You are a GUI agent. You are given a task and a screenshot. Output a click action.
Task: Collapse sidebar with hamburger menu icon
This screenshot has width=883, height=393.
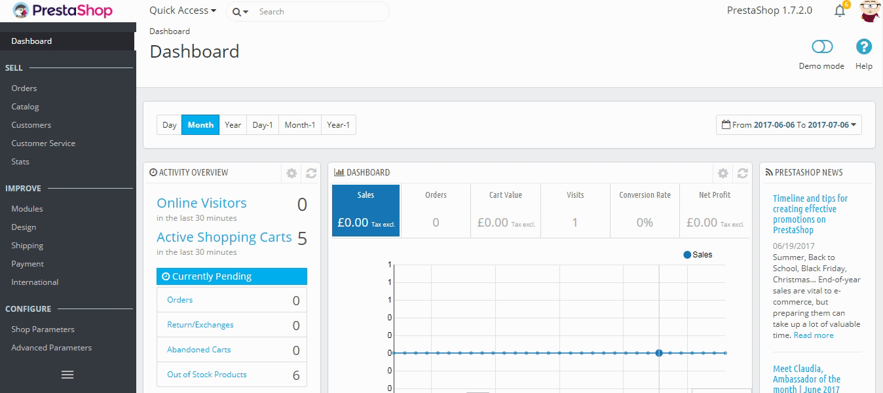point(67,375)
